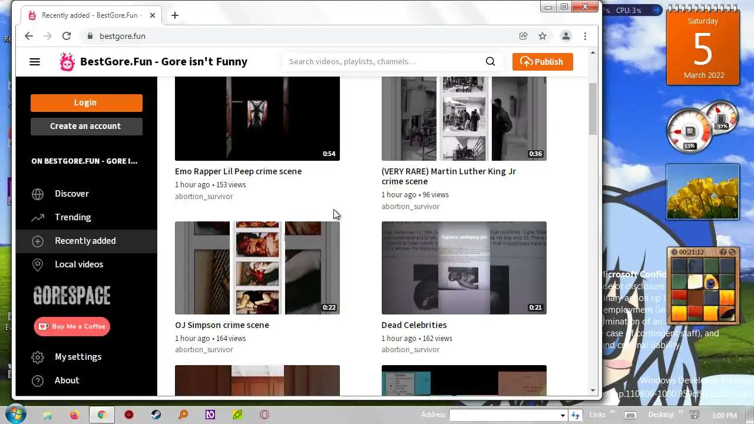Open Steam from the taskbar
This screenshot has width=754, height=424.
[156, 415]
